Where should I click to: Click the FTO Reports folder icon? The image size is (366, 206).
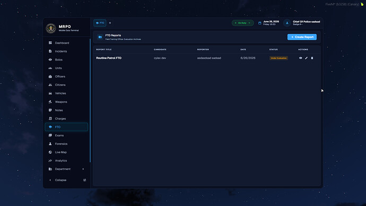(100, 37)
